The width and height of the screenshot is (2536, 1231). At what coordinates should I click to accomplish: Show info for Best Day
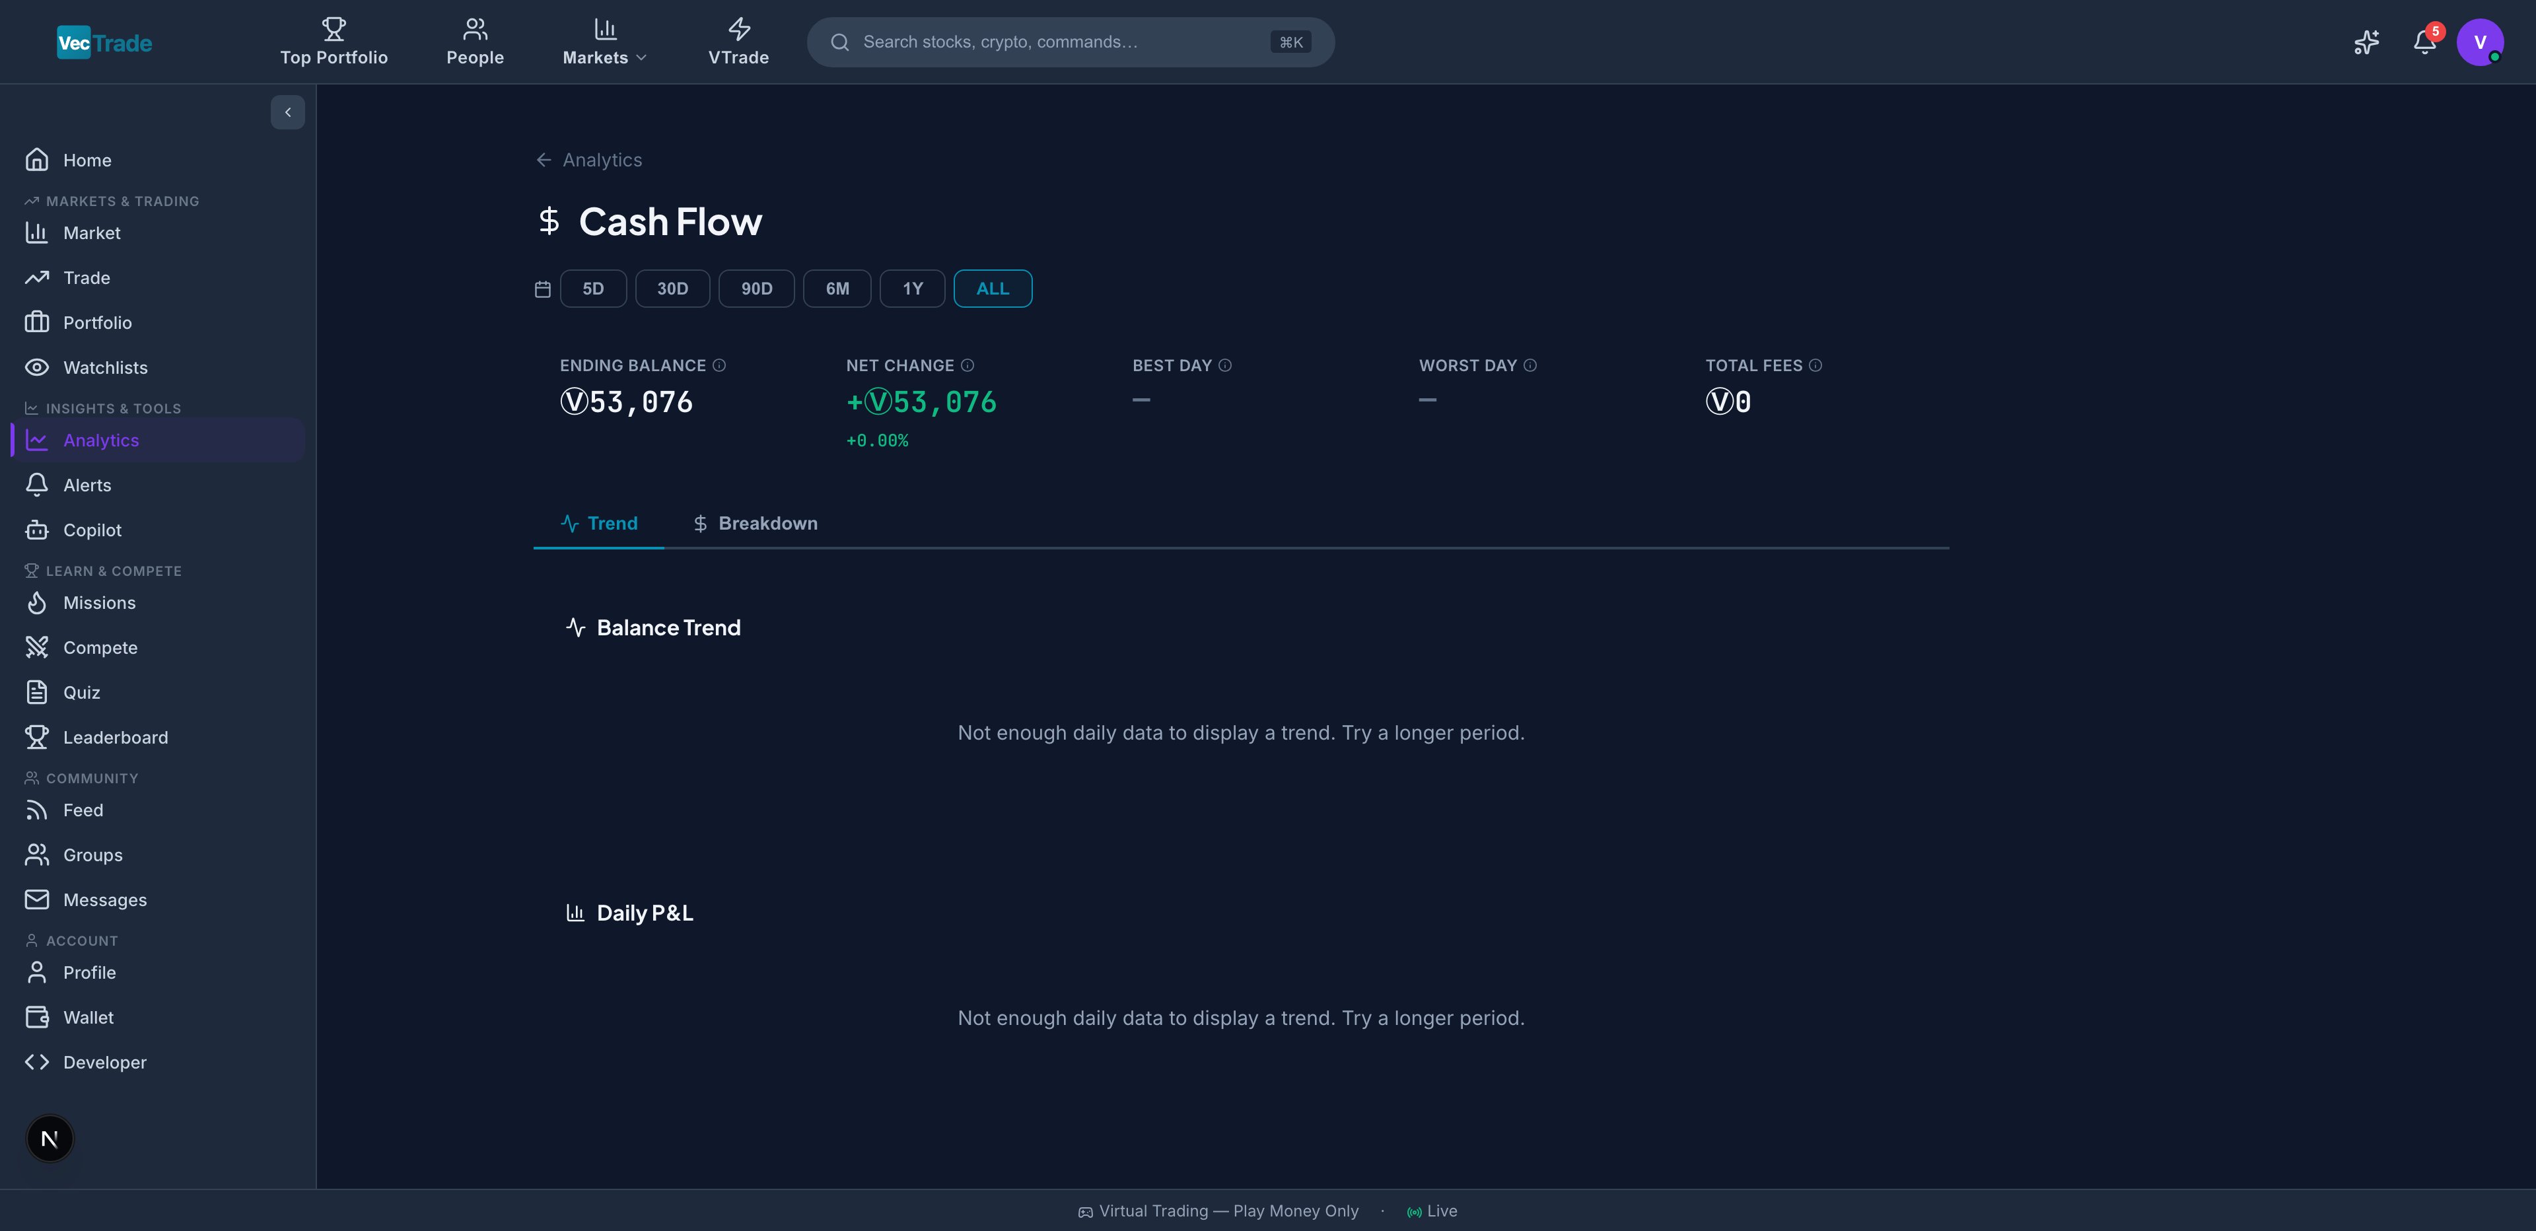(x=1224, y=365)
